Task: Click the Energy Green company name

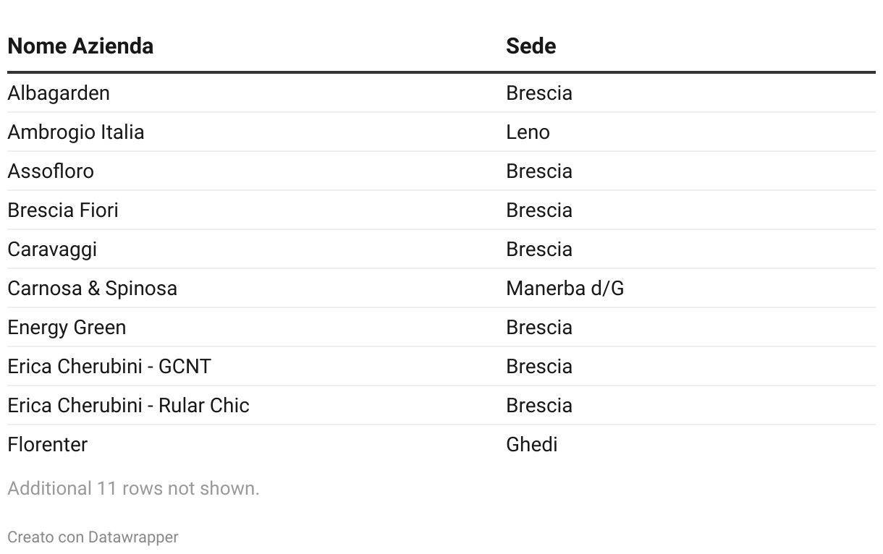Action: 67,328
